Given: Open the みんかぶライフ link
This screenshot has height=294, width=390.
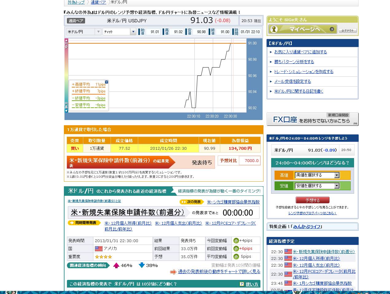Looking at the screenshot, I should [x=306, y=226].
